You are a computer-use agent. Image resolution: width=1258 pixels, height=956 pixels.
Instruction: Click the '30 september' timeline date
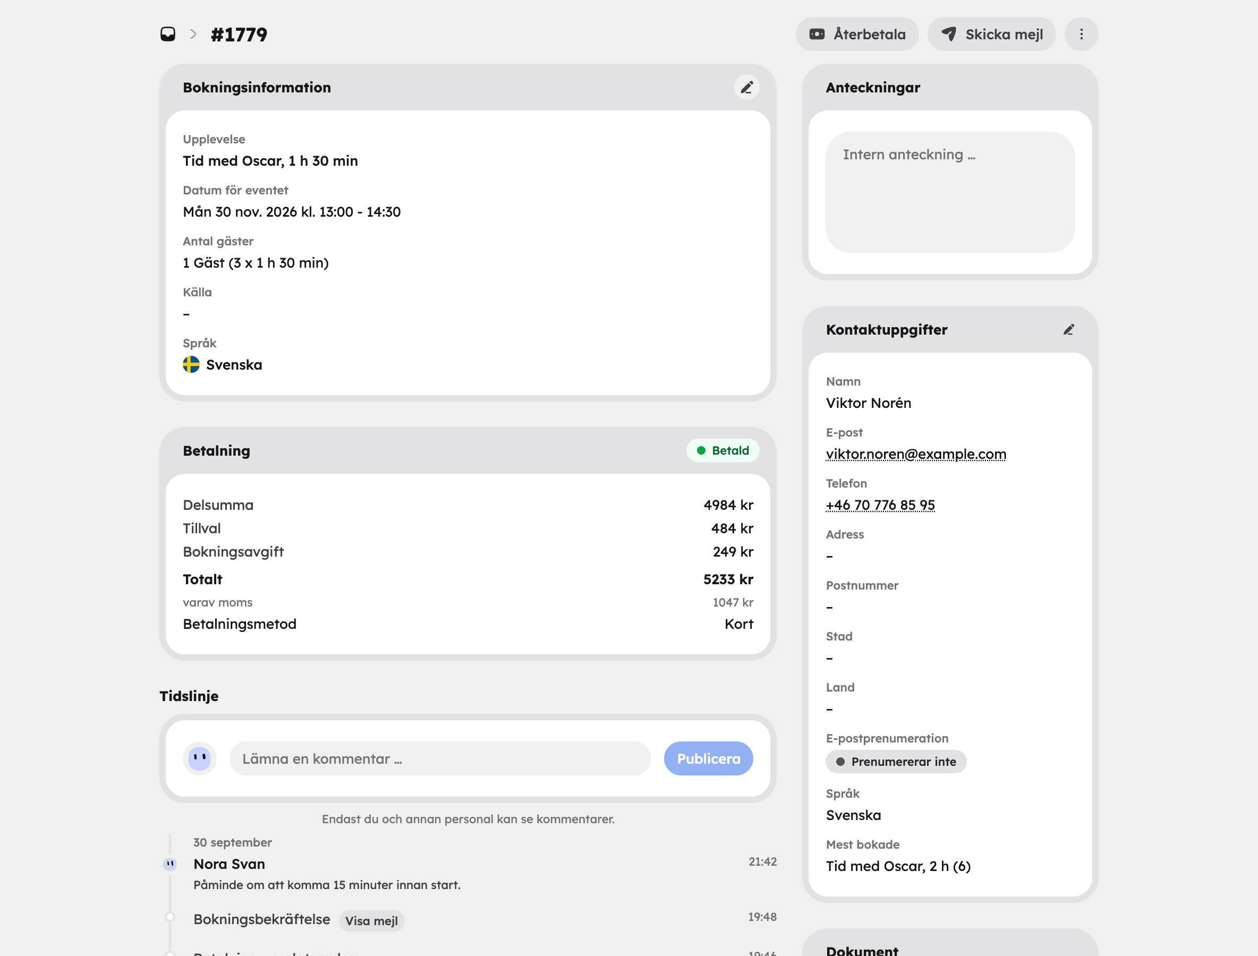(232, 842)
